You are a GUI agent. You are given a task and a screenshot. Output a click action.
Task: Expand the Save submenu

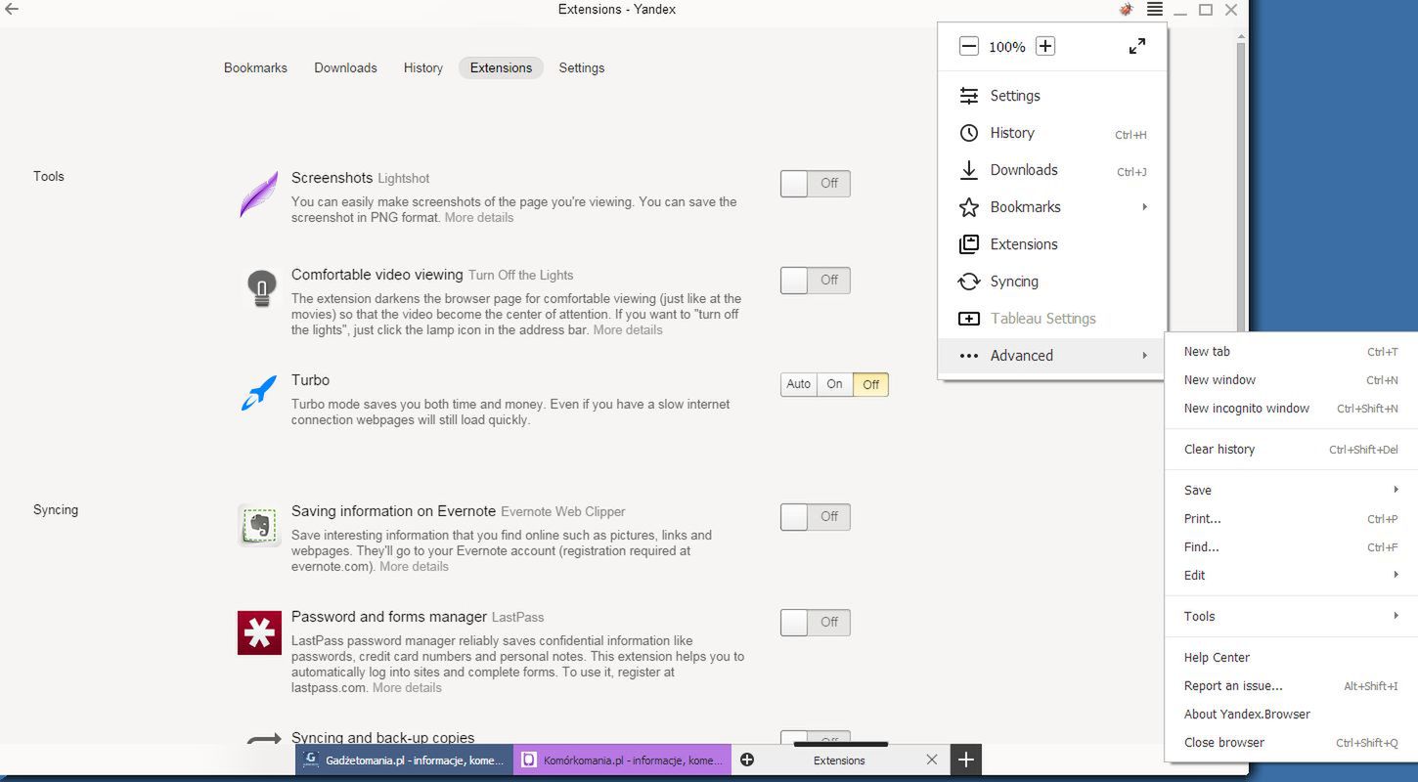point(1290,490)
